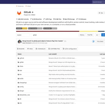The image size is (105, 105).
Task: Open the CONTRIBUTING button
Action: pos(54,49)
